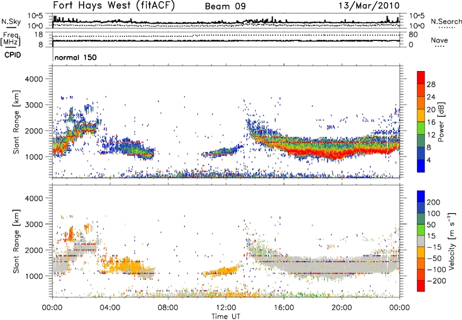Click the 'Beam 09' label
This screenshot has height=320, width=462.
(225, 6)
